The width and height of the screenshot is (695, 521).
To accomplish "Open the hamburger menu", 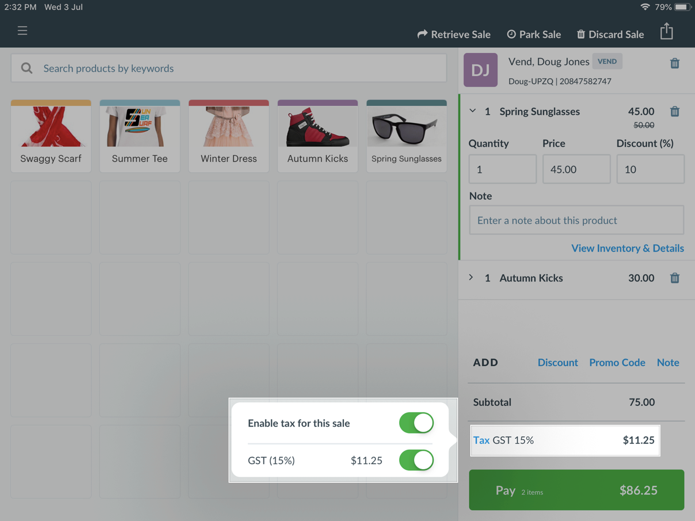I will (x=22, y=31).
